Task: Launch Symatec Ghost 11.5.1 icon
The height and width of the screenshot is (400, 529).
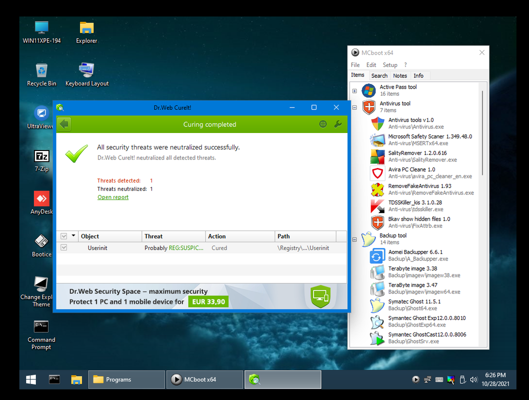Action: coord(377,305)
